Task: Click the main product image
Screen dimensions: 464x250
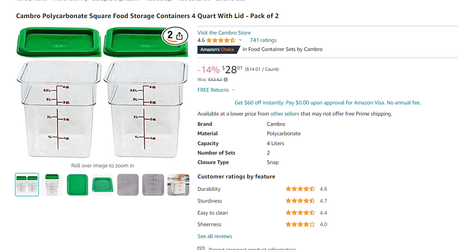Action: 102,92
